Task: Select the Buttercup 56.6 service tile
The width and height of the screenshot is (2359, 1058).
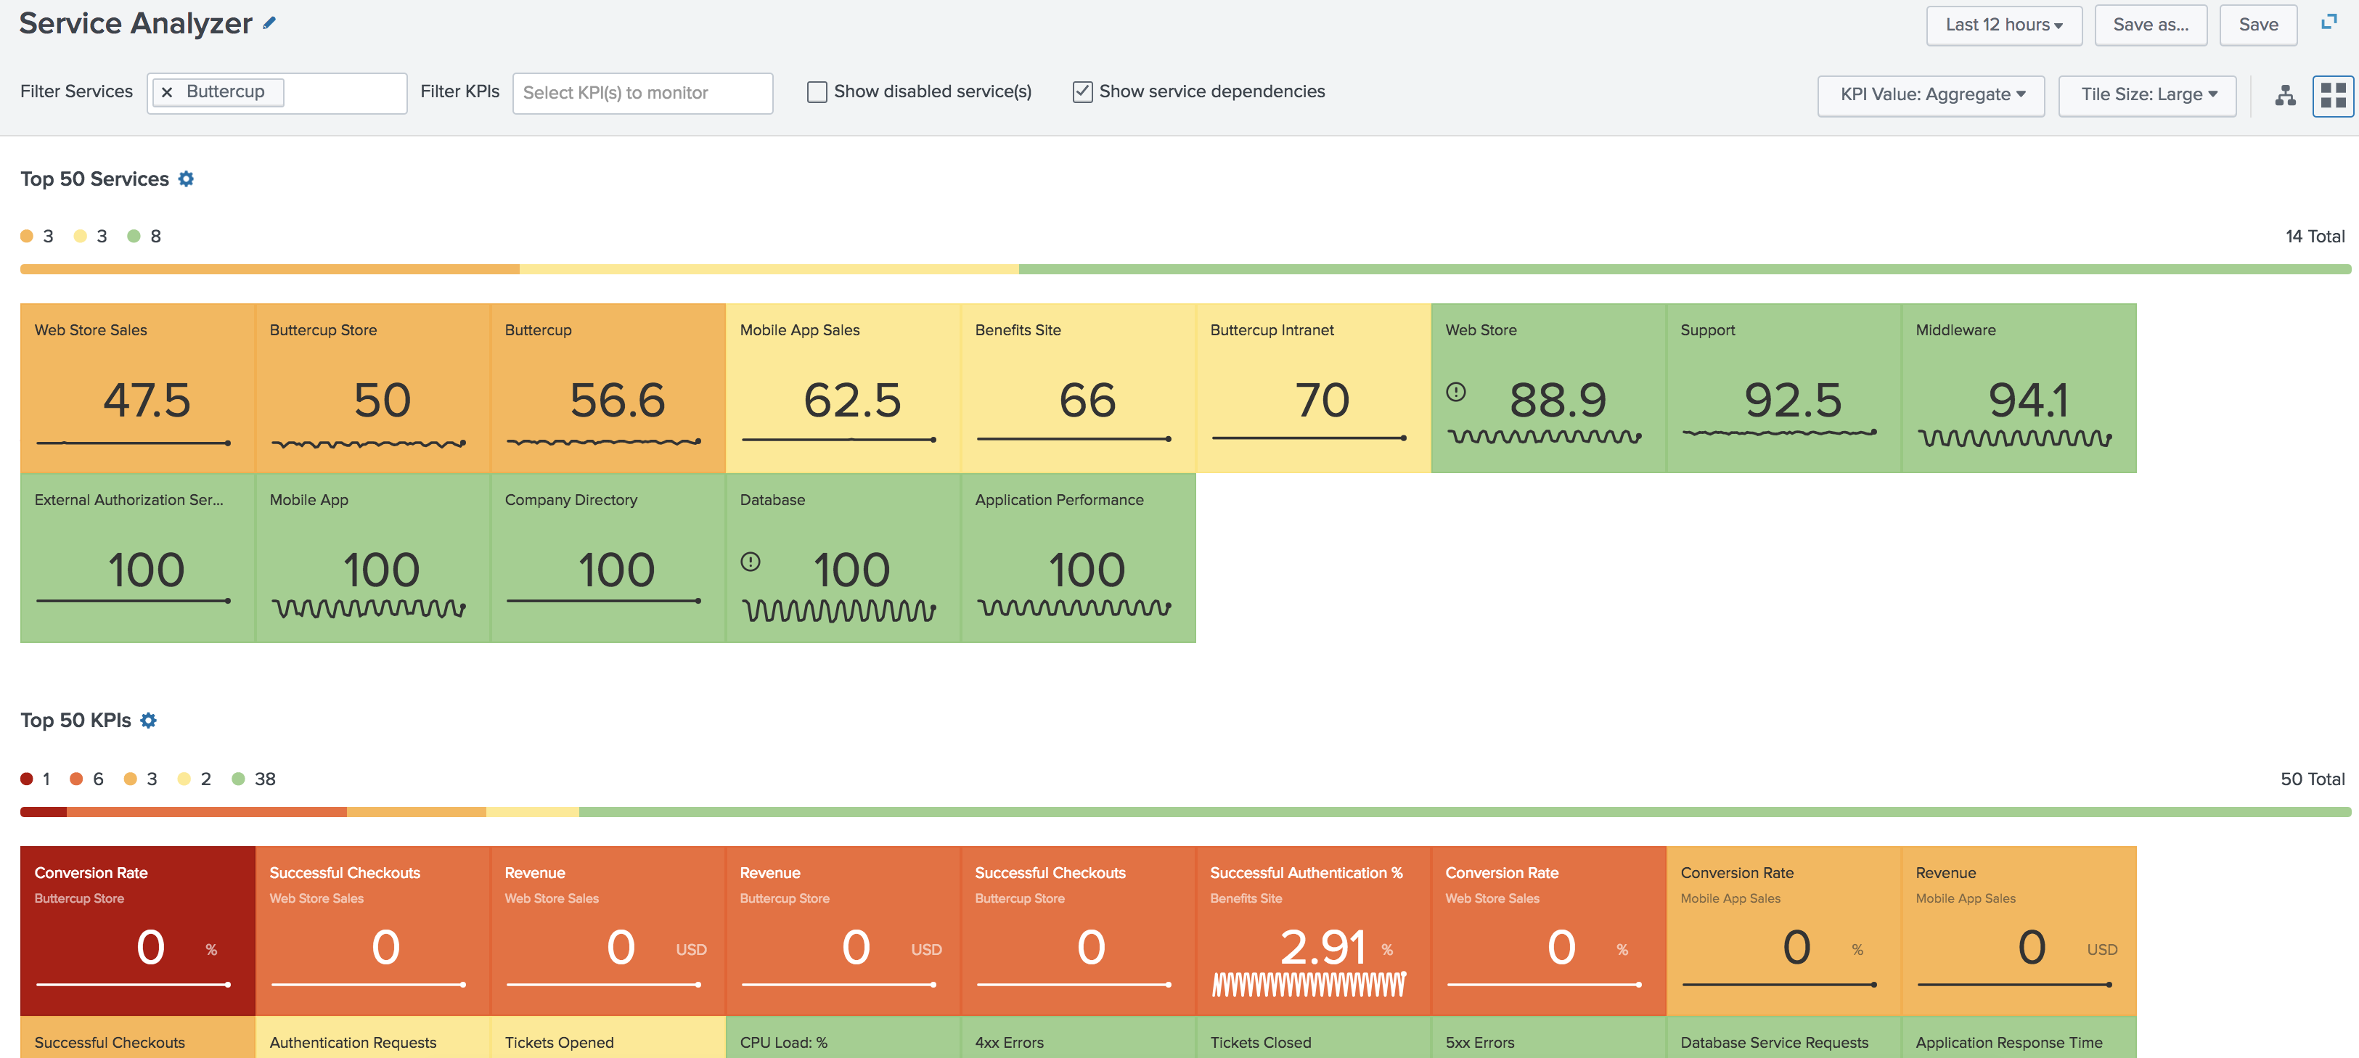Action: pos(608,388)
